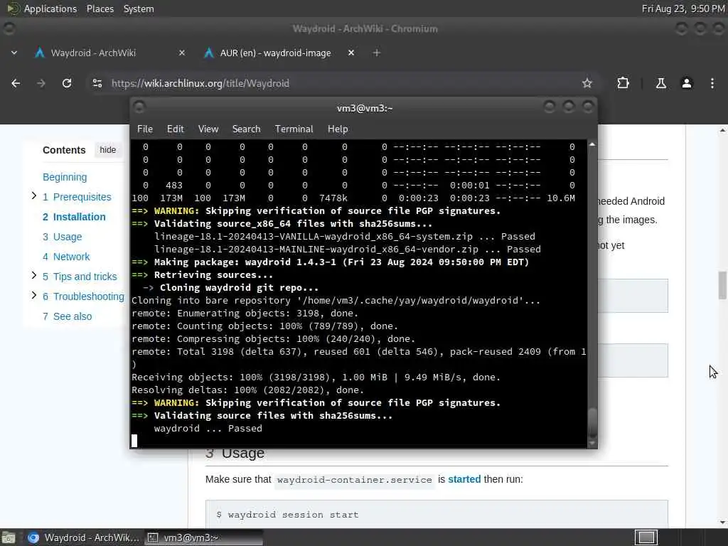Open 6 Troubleshooting contents link
728x546 pixels.
(x=84, y=296)
